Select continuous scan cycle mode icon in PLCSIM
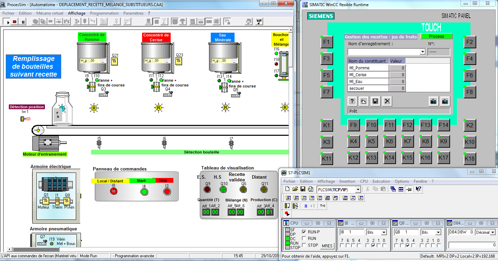The image size is (498, 261). tap(295, 206)
